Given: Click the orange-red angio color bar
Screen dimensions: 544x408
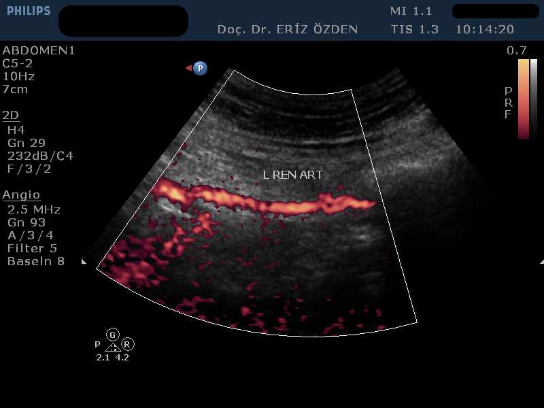Looking at the screenshot, I should pyautogui.click(x=523, y=99).
